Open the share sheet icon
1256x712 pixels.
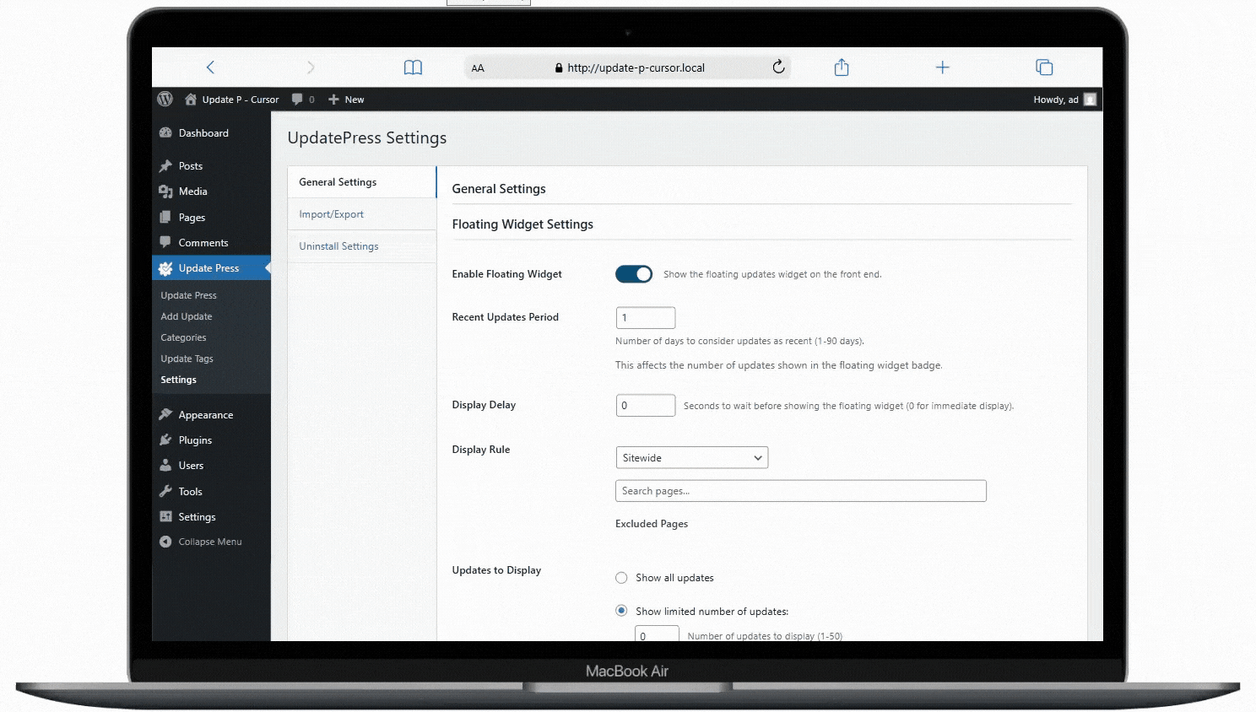842,67
